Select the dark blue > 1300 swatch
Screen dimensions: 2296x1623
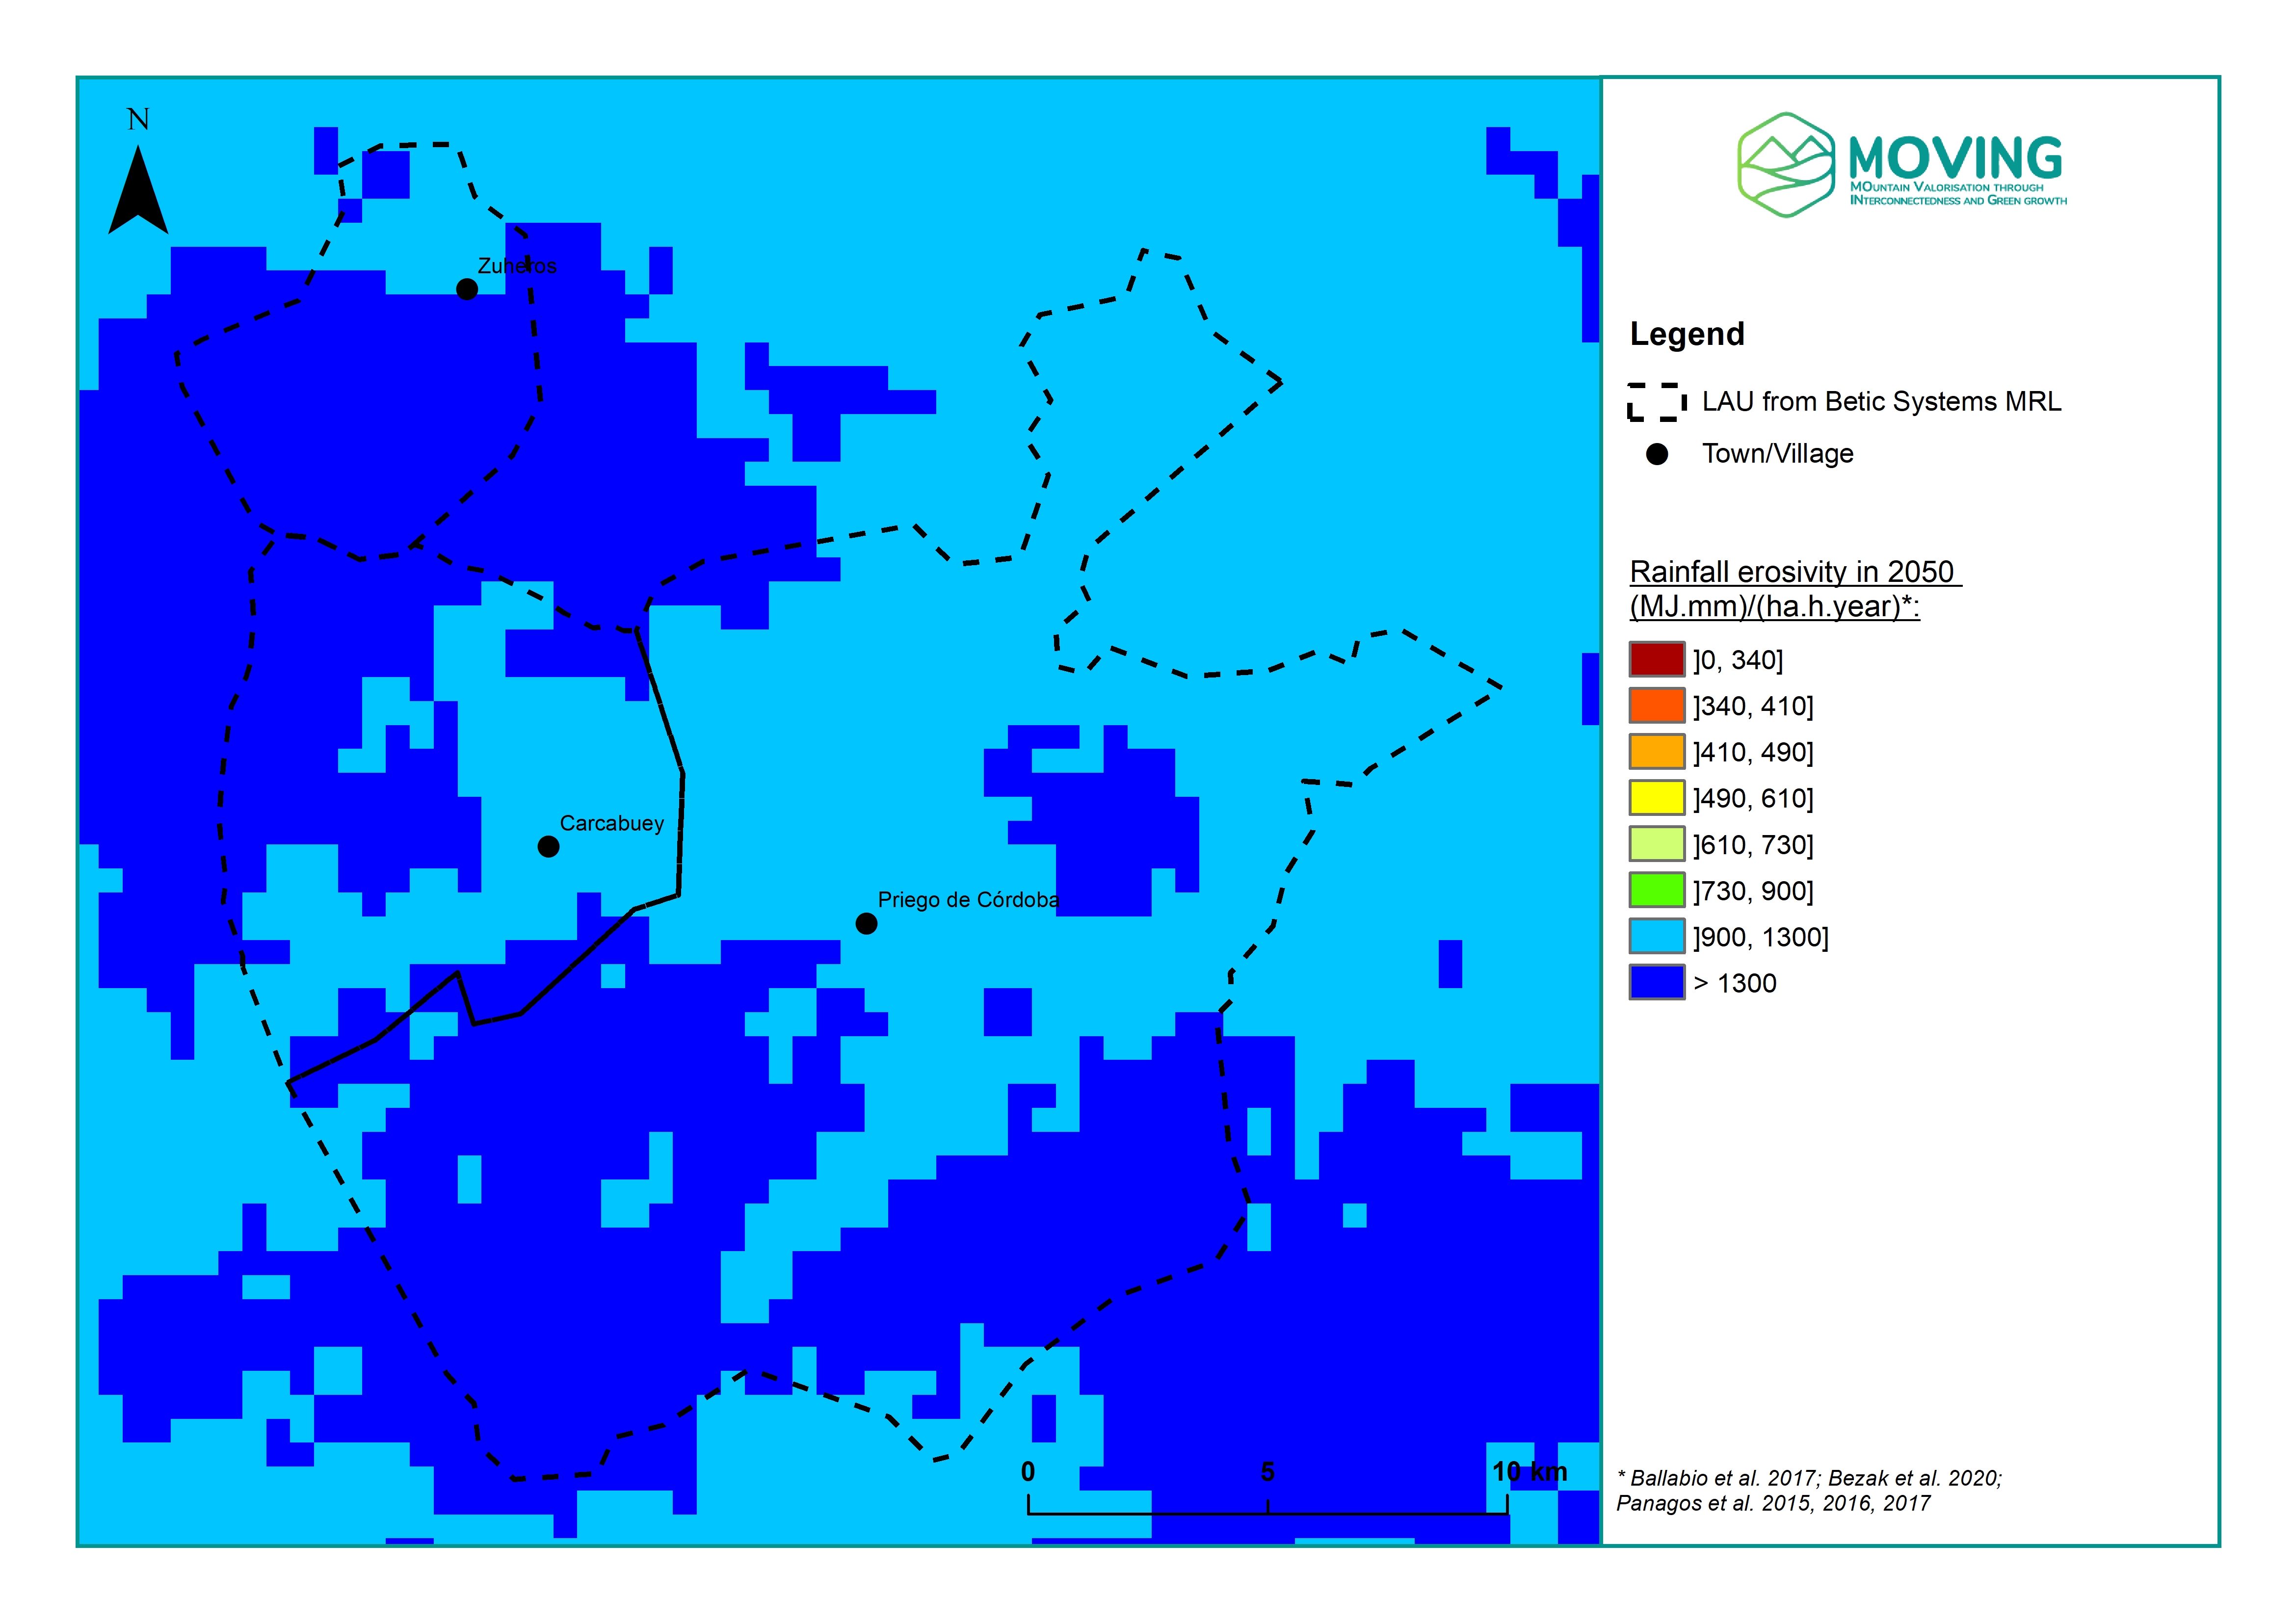(x=1656, y=983)
